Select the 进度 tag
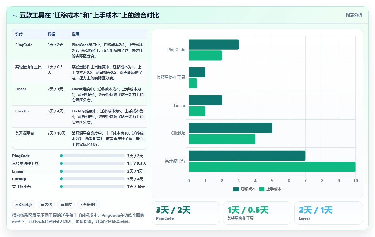This screenshot has height=237, width=375. click(x=66, y=205)
